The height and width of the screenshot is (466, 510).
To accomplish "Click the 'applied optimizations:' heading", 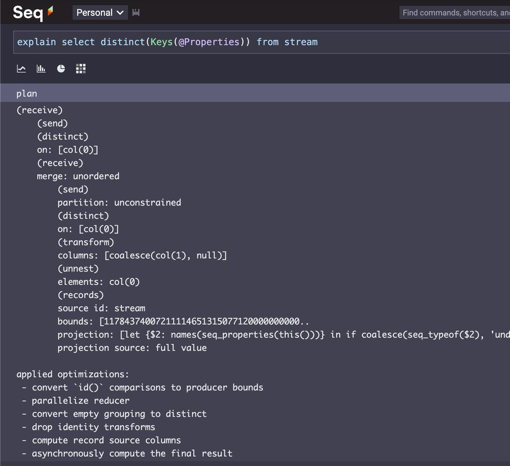I will [73, 374].
